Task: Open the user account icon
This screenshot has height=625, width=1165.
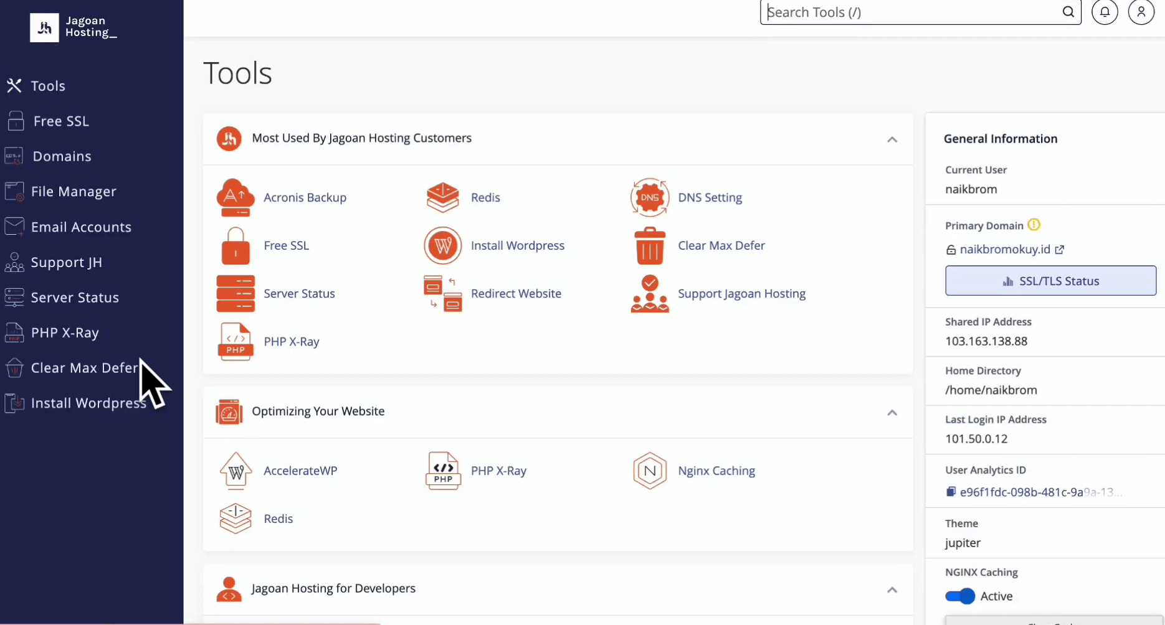Action: tap(1141, 12)
